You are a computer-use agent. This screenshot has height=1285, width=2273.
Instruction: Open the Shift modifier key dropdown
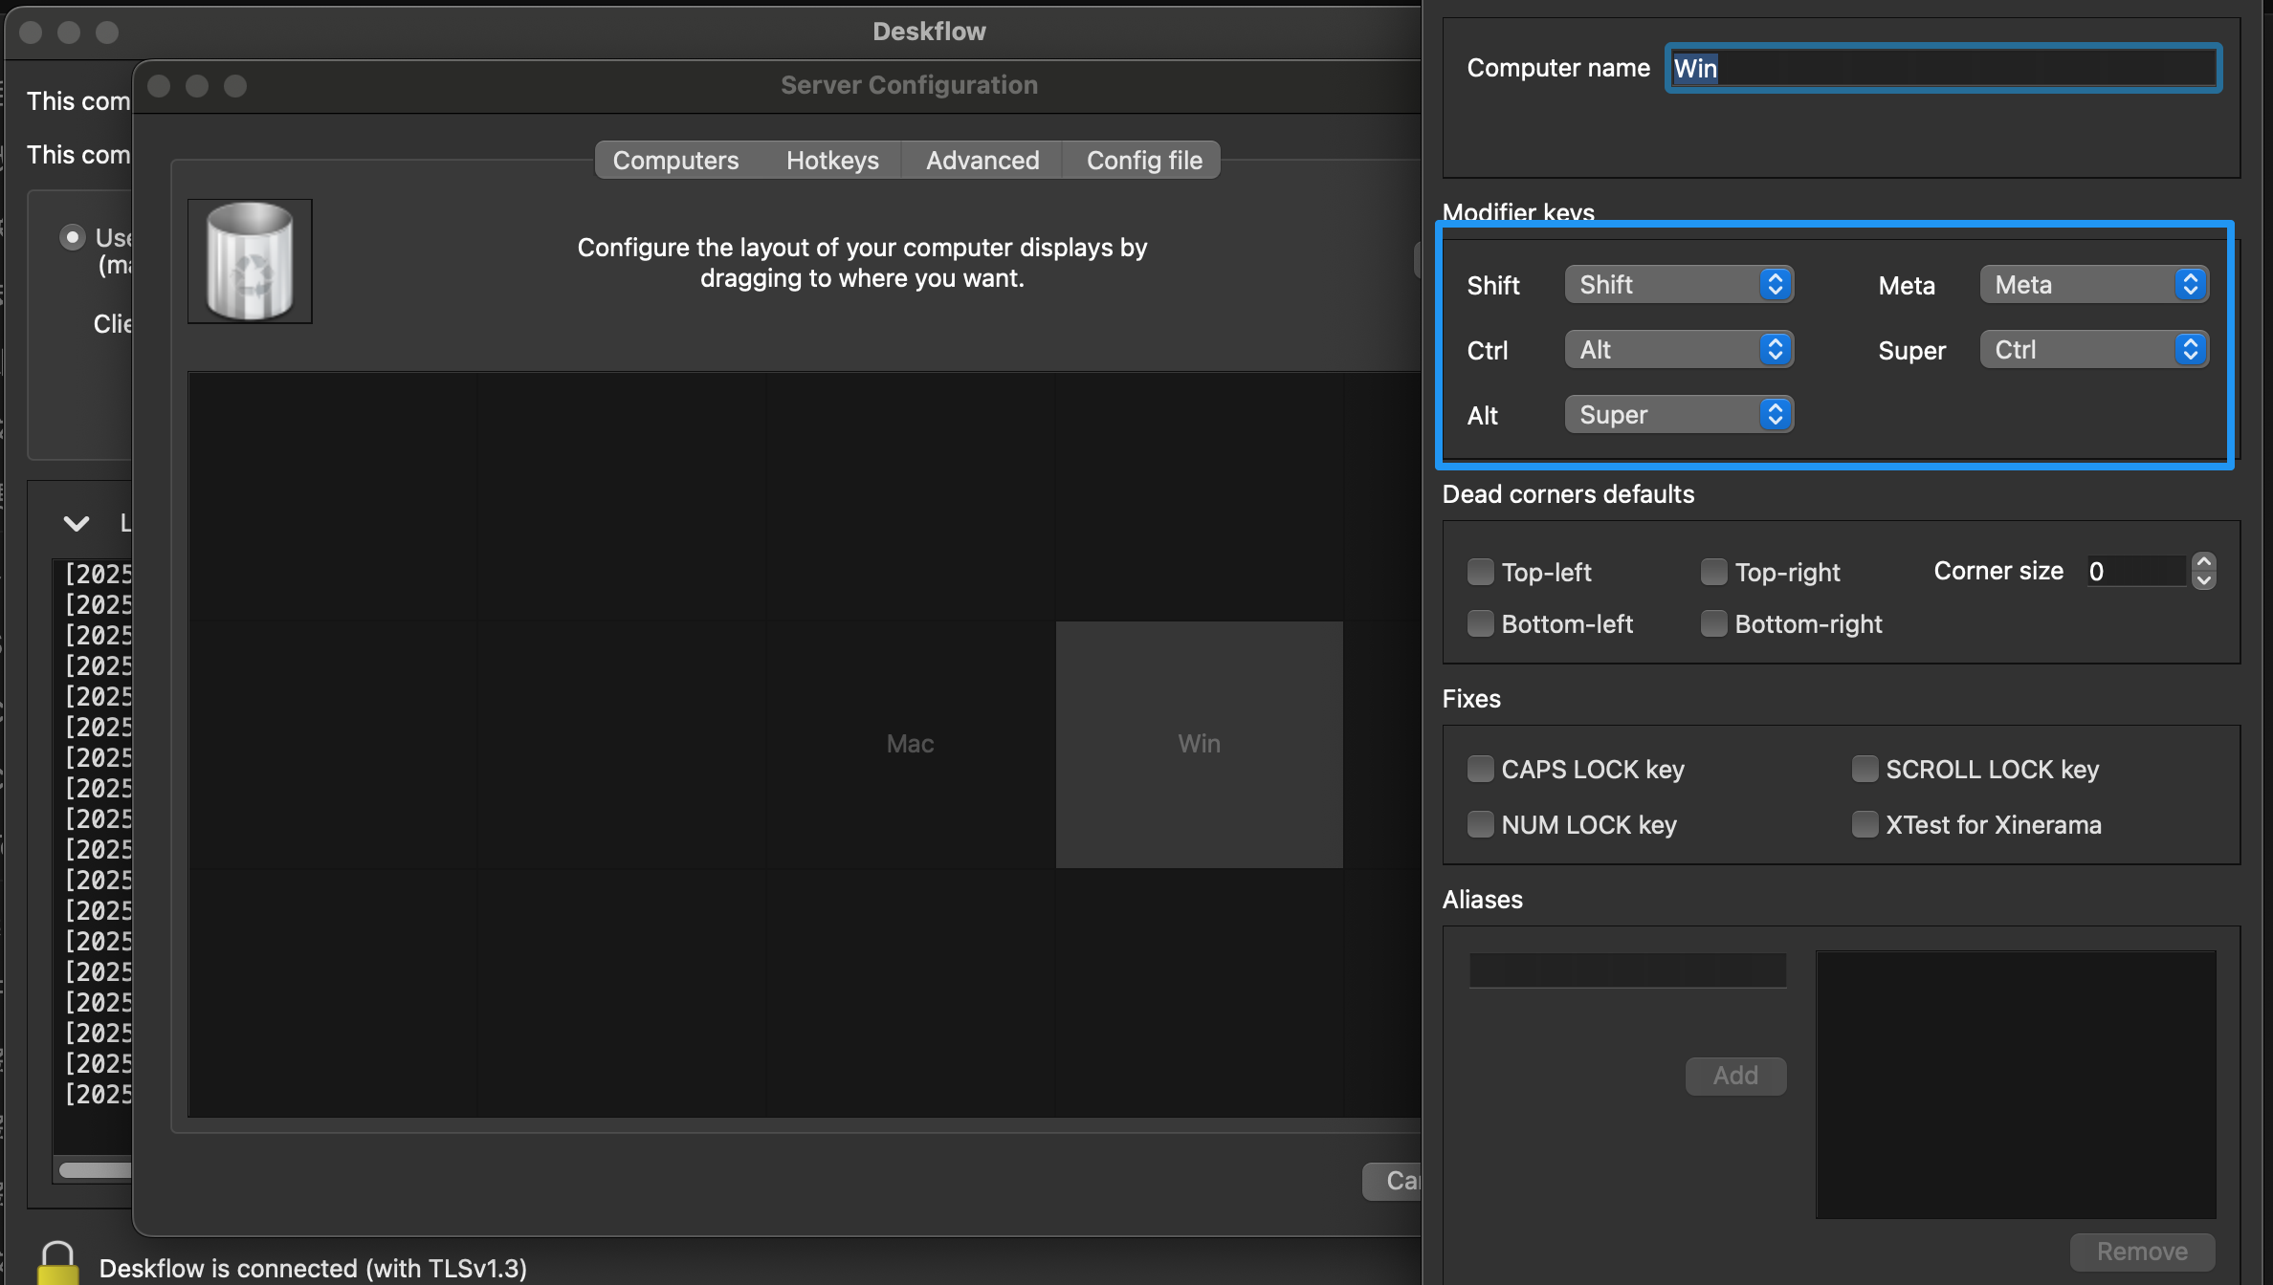[x=1678, y=285]
